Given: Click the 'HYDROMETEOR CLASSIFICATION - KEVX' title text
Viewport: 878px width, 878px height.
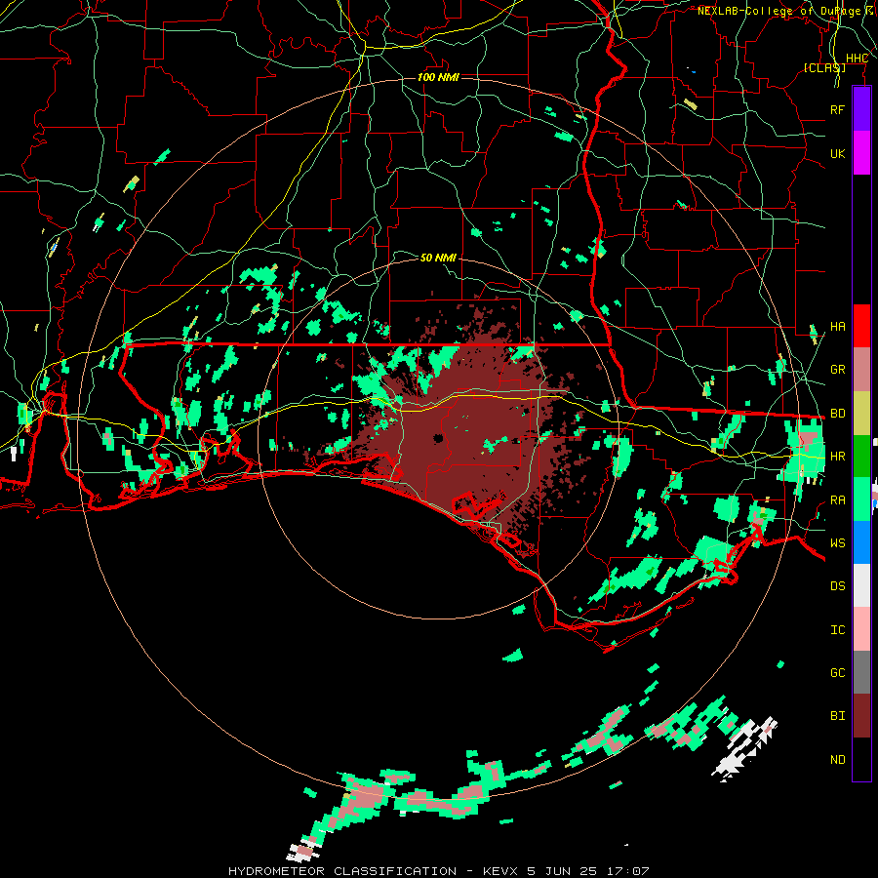Looking at the screenshot, I should pos(375,871).
